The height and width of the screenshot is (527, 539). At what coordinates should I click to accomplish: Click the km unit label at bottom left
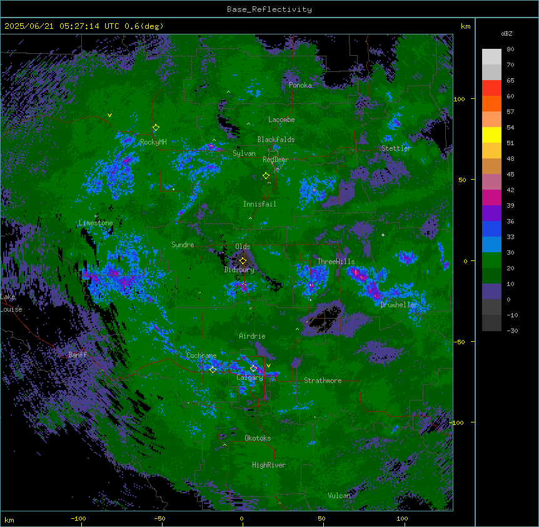(9, 519)
